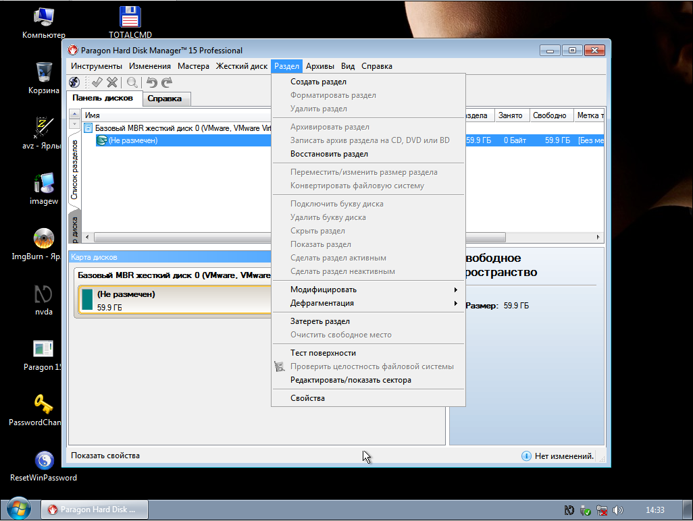Screen dimensions: 693x521
Task: Click the globe icon in Paragon's toolbar
Action: point(74,82)
